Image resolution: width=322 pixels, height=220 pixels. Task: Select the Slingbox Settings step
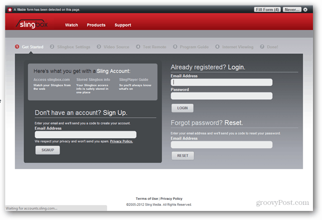click(x=74, y=47)
